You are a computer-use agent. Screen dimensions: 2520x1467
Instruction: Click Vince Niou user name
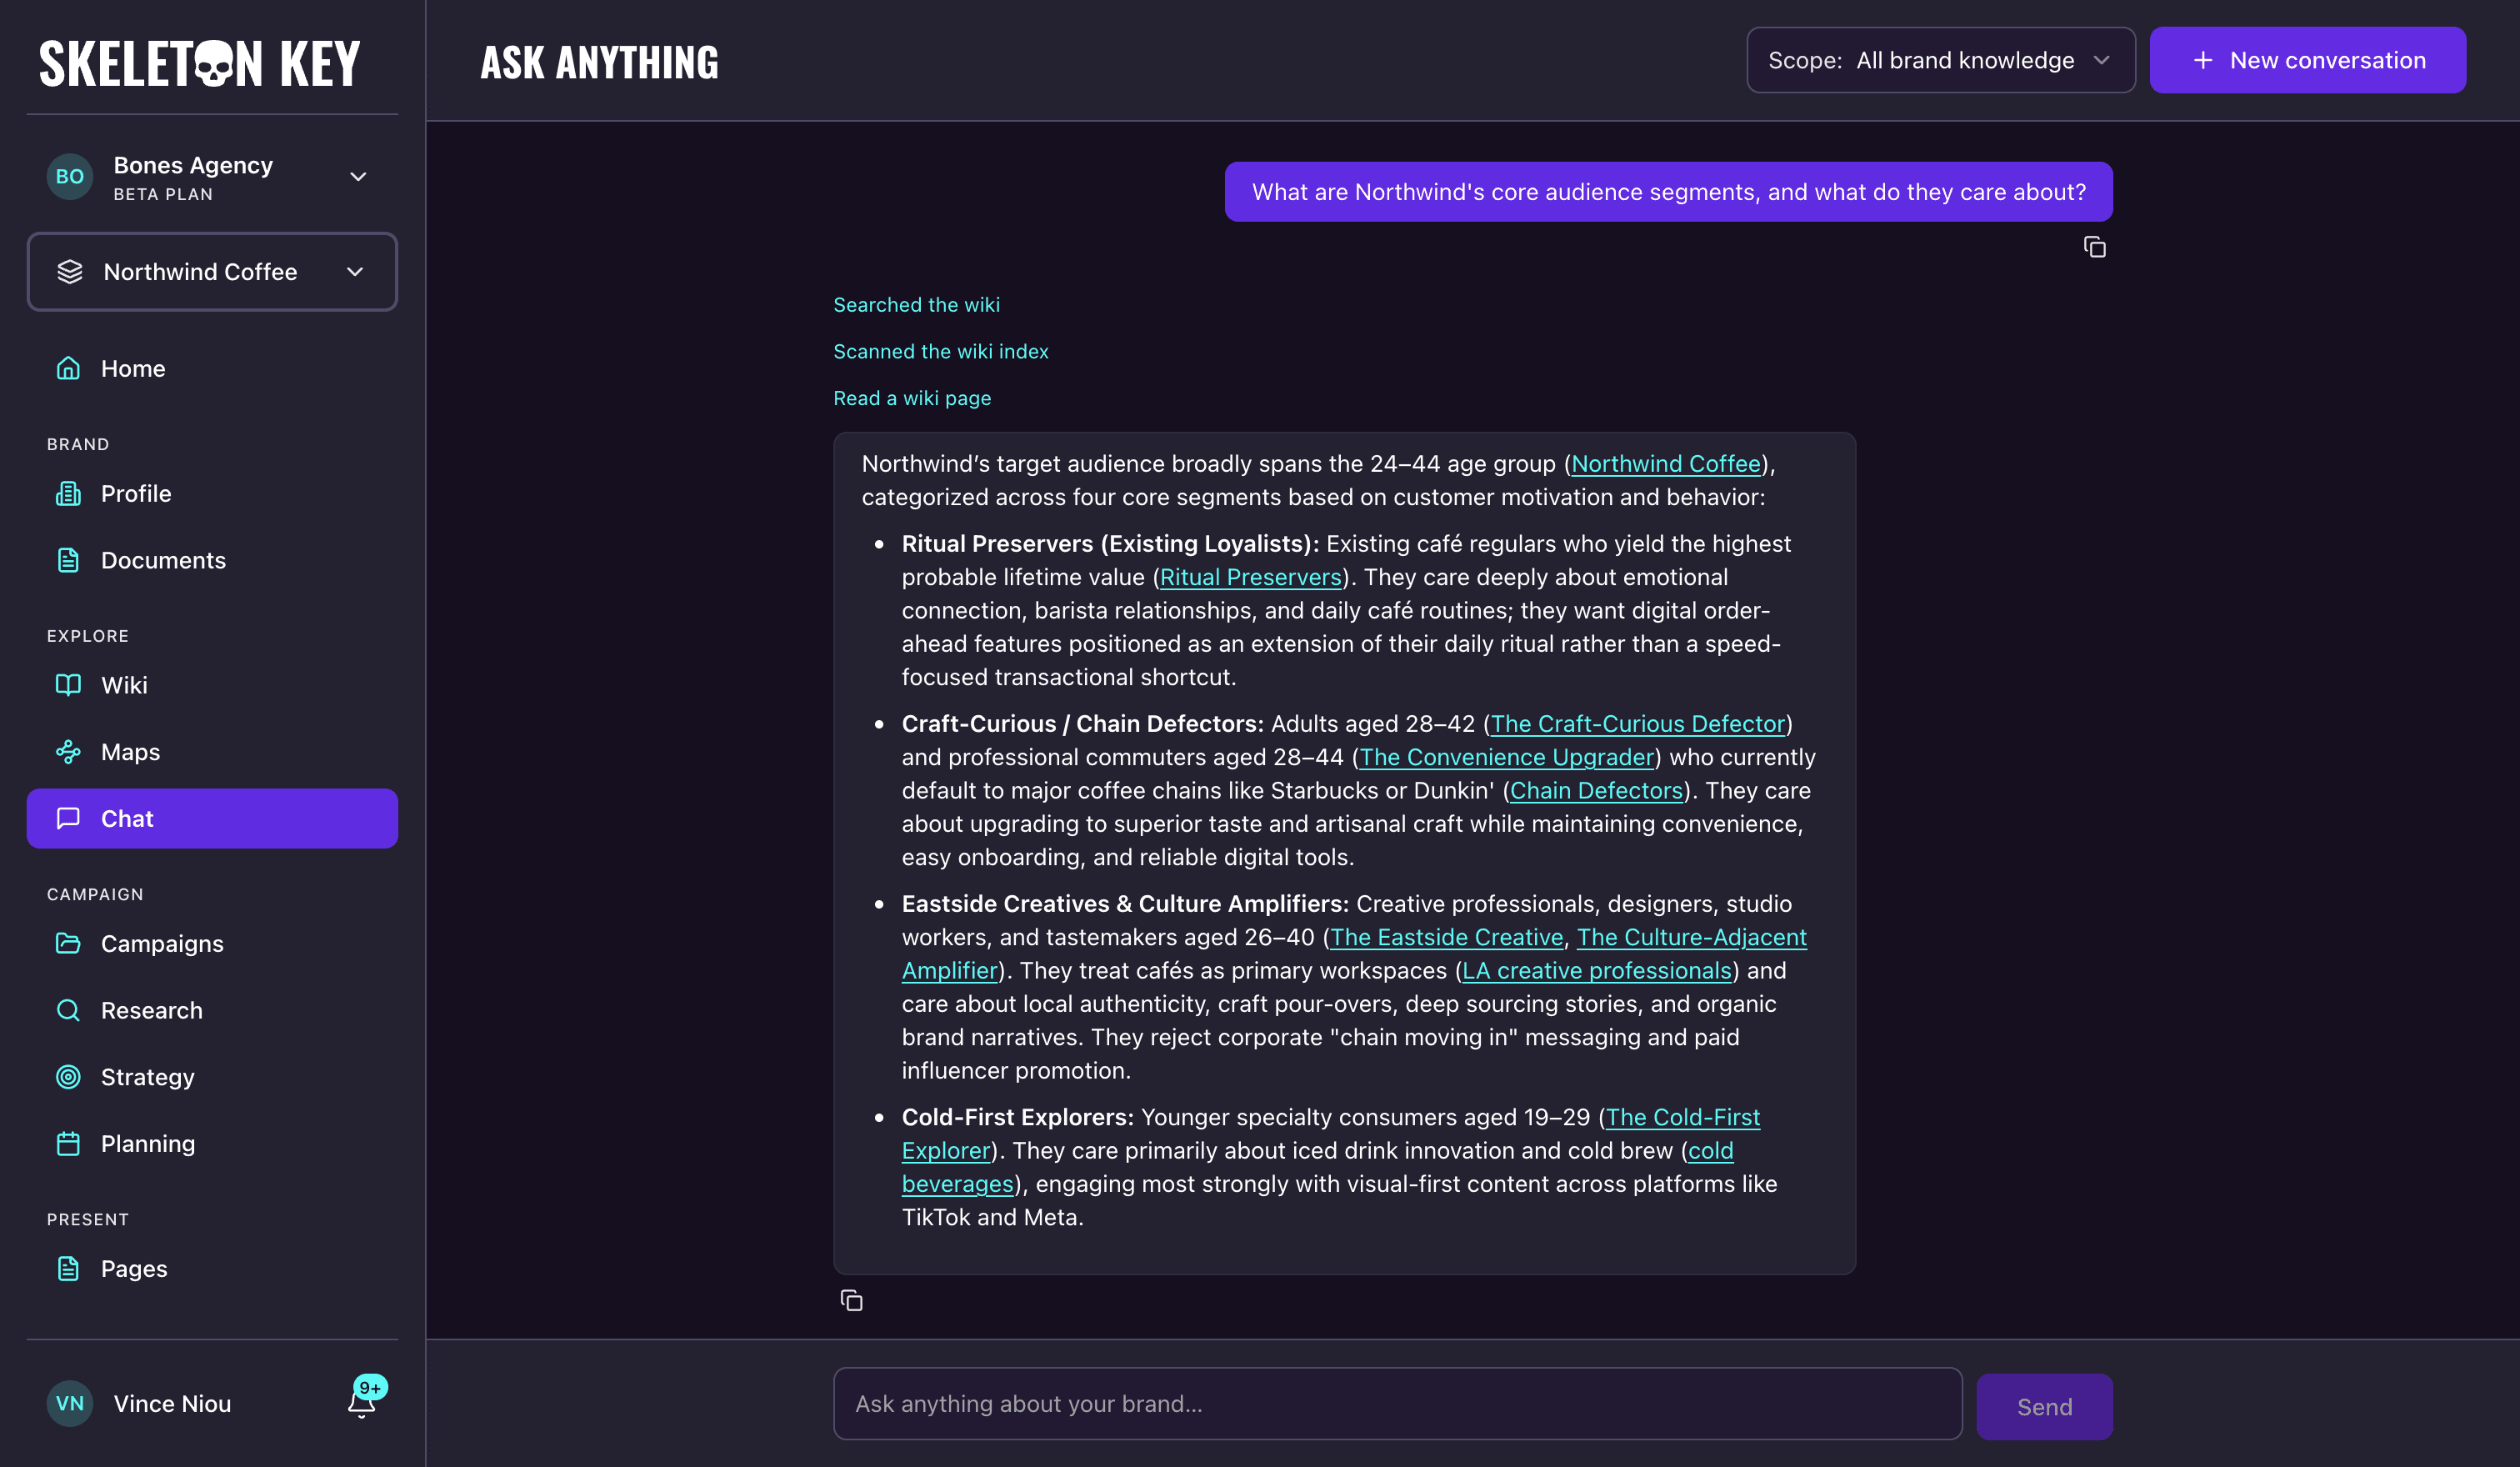pos(172,1403)
